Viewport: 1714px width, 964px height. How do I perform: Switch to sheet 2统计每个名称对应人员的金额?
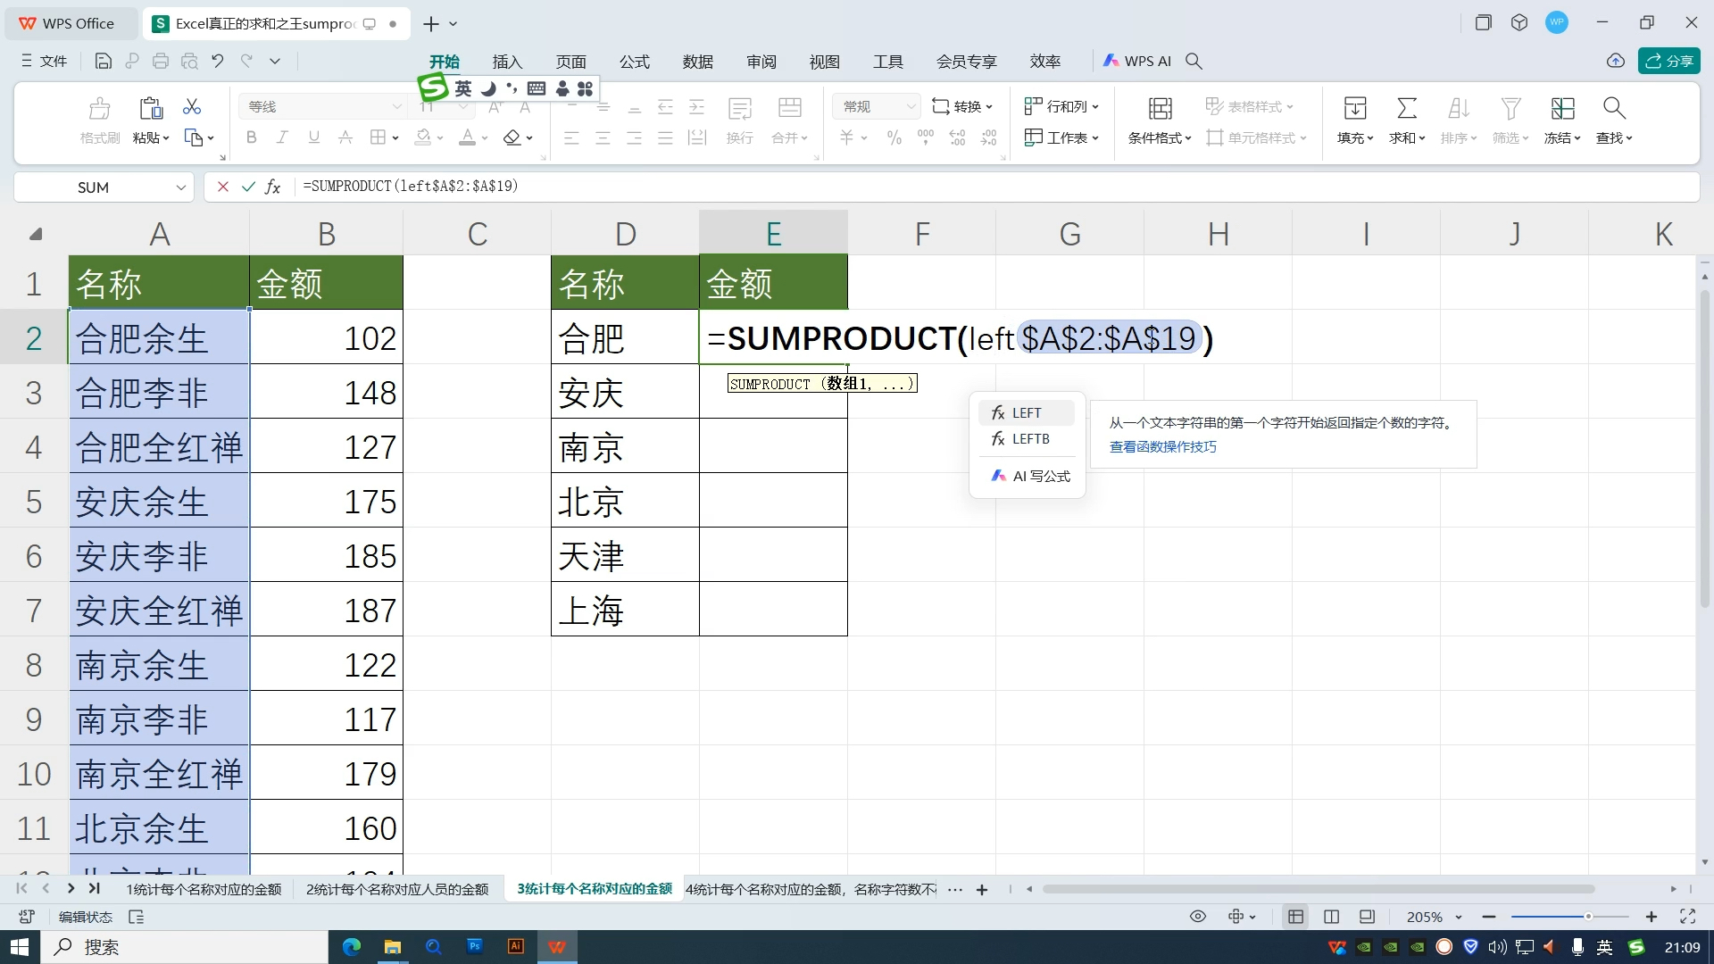click(x=397, y=889)
